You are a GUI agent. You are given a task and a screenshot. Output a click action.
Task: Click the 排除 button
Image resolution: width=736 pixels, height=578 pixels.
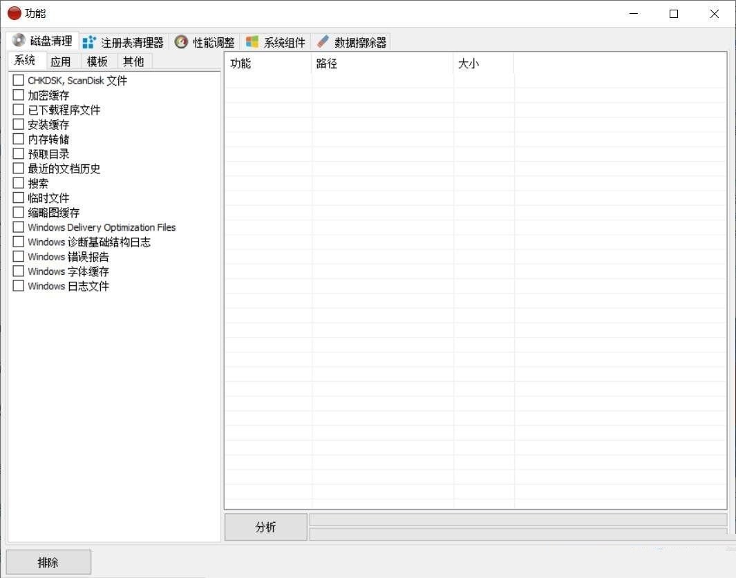pyautogui.click(x=48, y=562)
